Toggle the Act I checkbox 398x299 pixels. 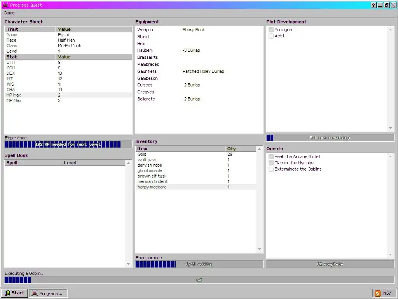pos(271,36)
